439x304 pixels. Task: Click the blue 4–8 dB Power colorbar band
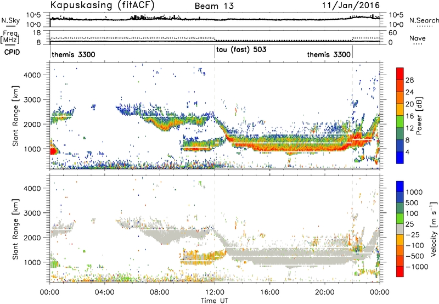click(x=400, y=146)
